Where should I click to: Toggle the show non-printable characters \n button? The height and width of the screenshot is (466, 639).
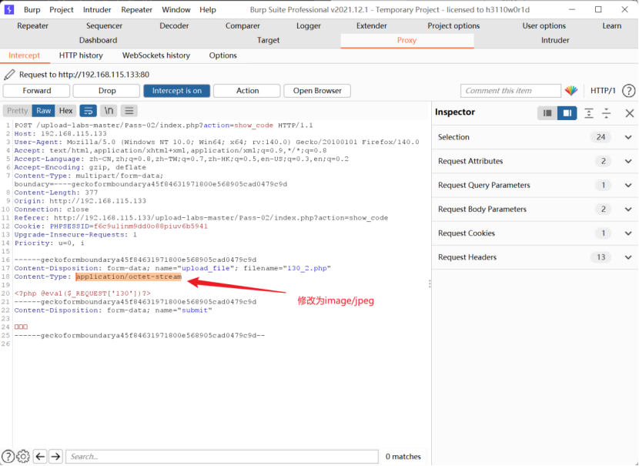(109, 111)
